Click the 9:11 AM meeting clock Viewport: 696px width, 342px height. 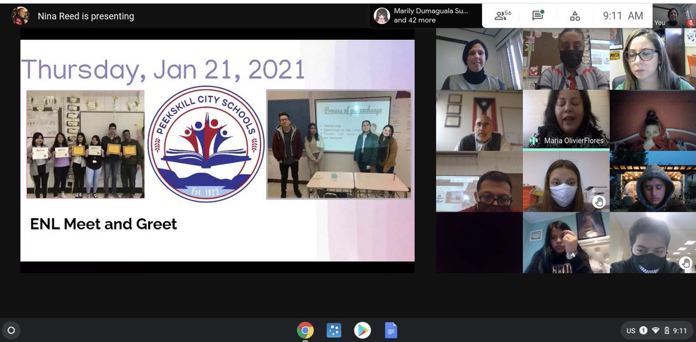click(623, 16)
